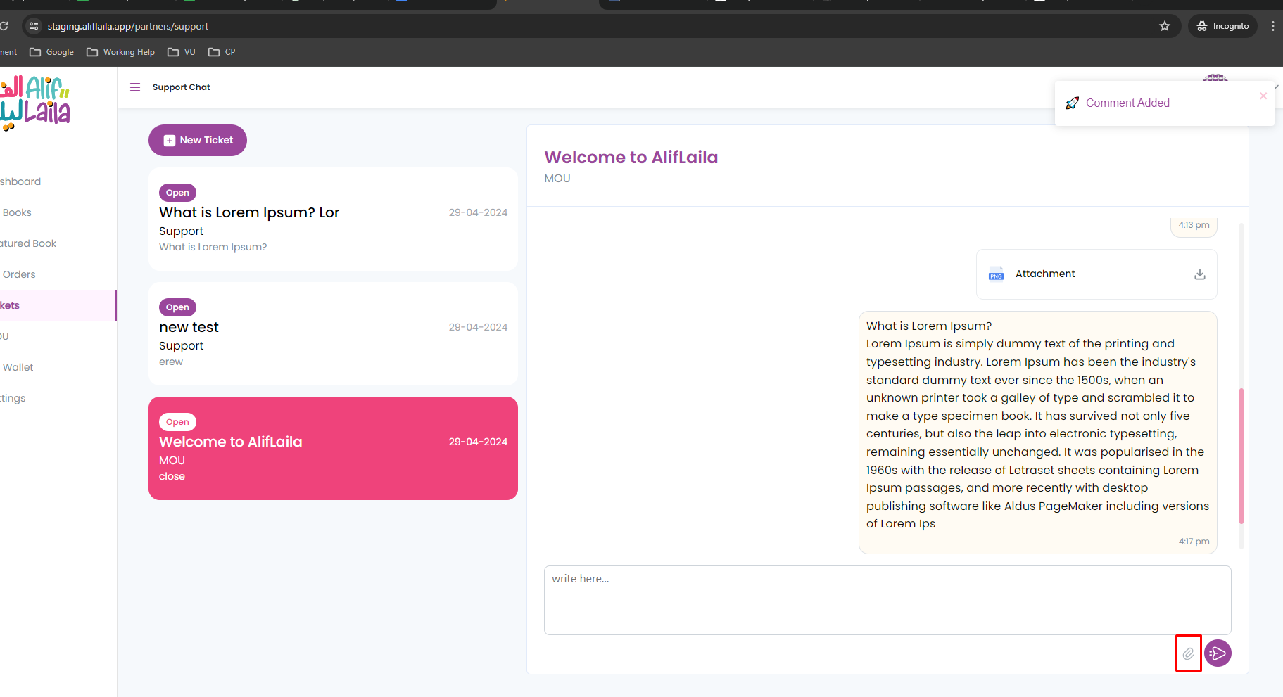Click the paperclip attach file icon
The image size is (1283, 697).
(x=1188, y=653)
